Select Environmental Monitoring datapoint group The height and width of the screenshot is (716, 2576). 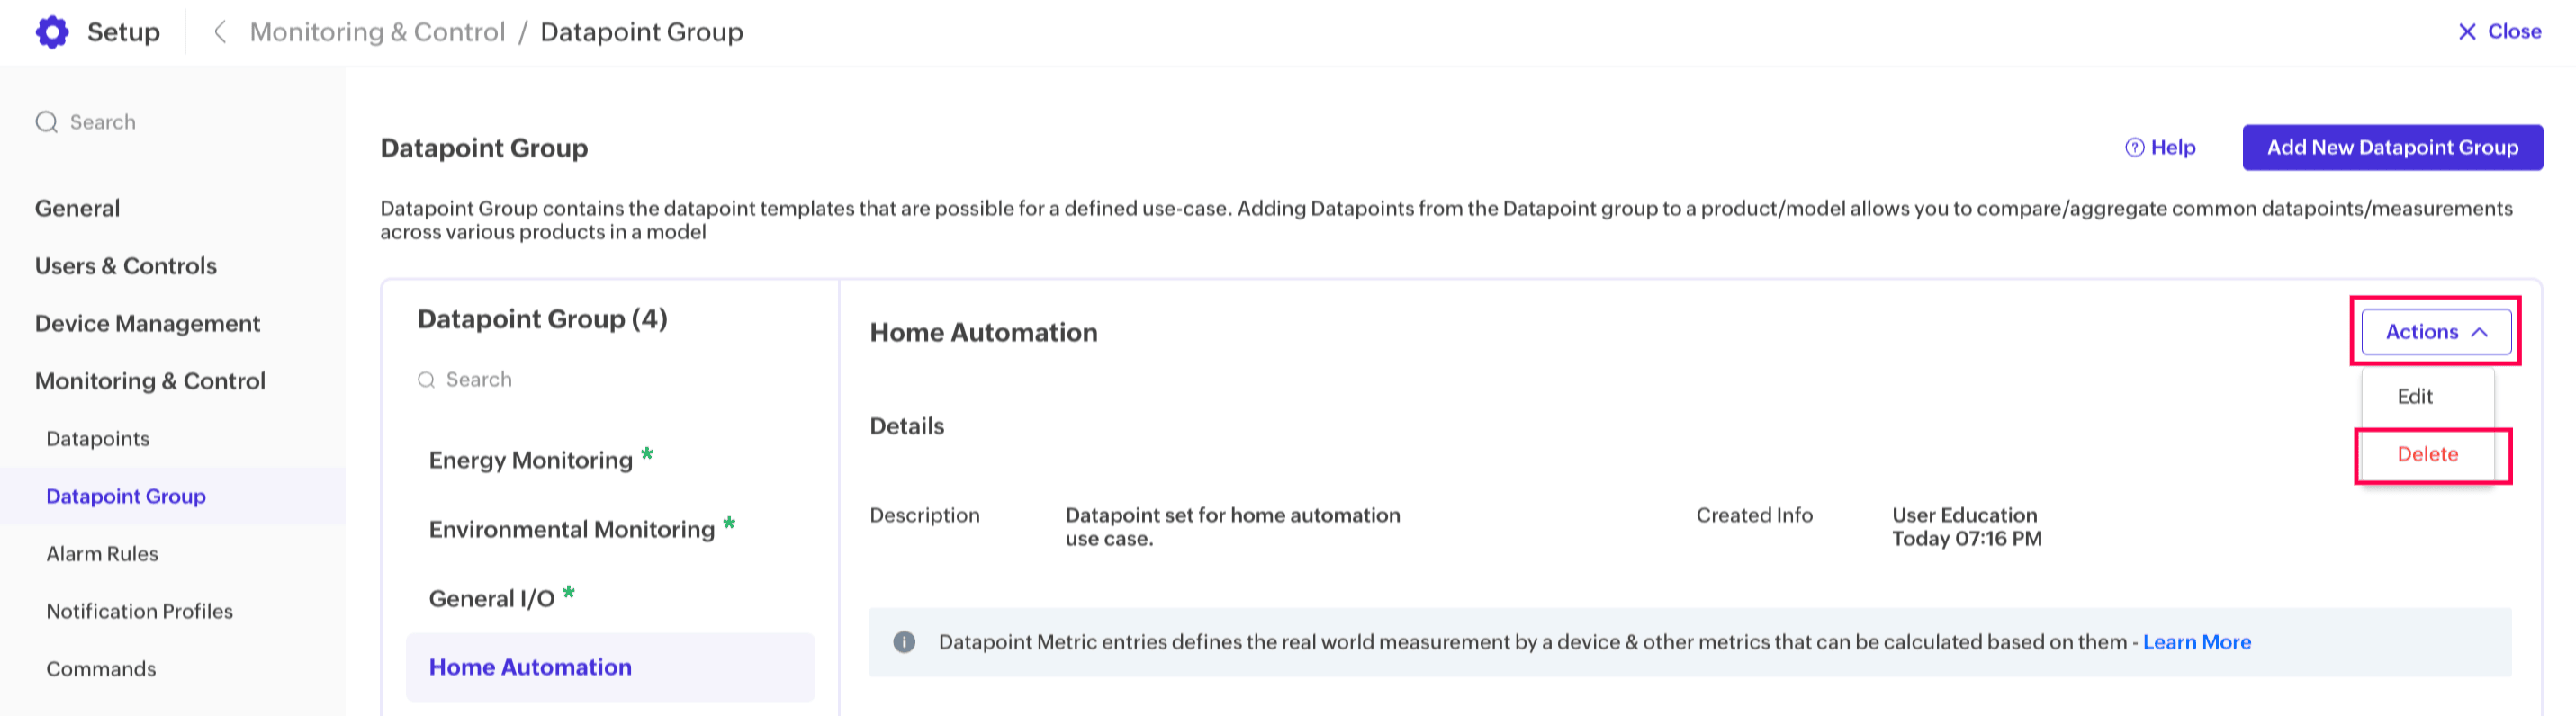pos(571,529)
